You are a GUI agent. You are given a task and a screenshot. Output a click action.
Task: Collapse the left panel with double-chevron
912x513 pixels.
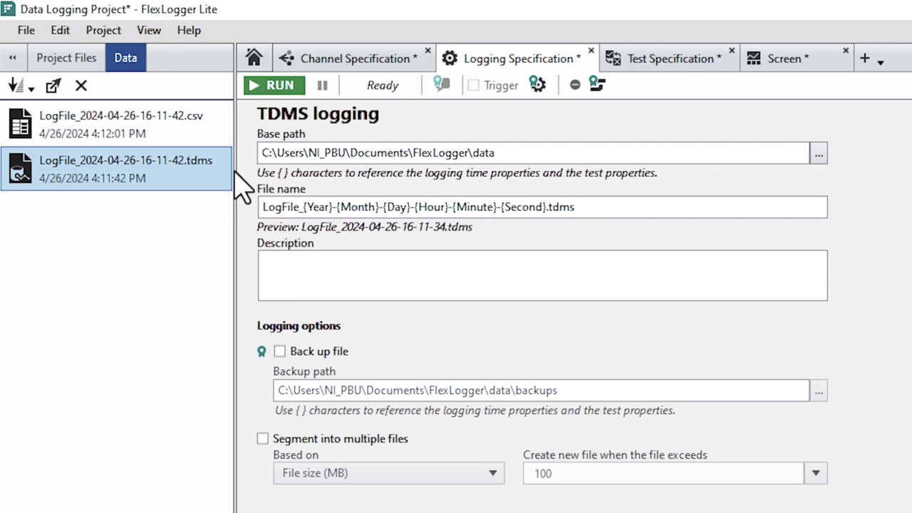[13, 58]
